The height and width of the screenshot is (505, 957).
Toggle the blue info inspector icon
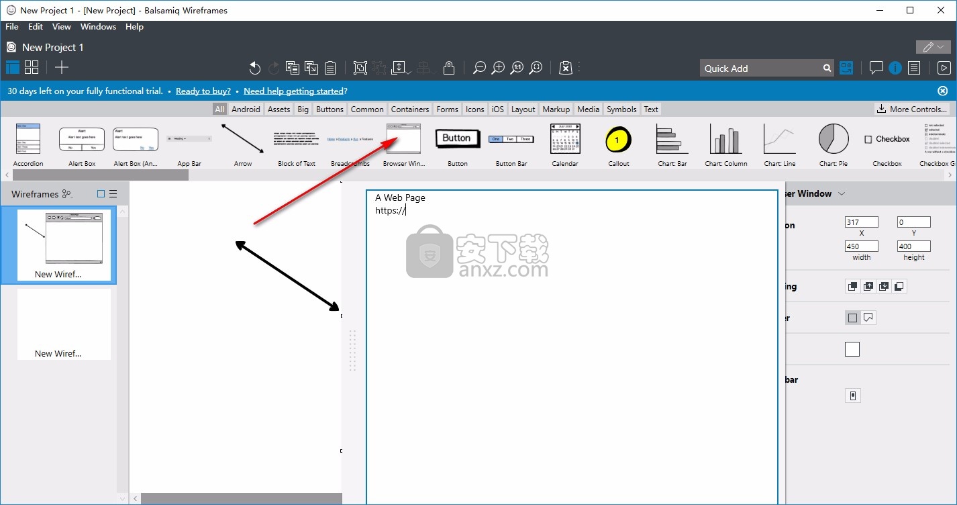click(x=895, y=68)
